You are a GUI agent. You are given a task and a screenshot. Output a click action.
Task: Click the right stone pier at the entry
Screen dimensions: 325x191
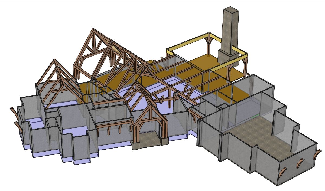[x=164, y=141]
